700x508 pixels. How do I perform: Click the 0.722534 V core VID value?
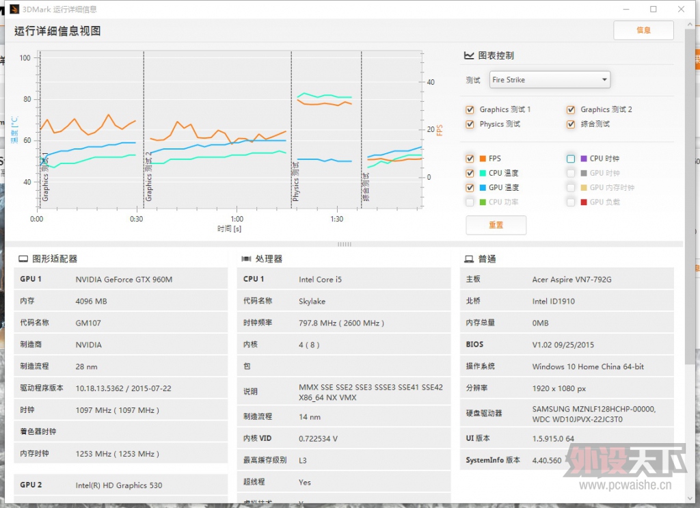318,439
